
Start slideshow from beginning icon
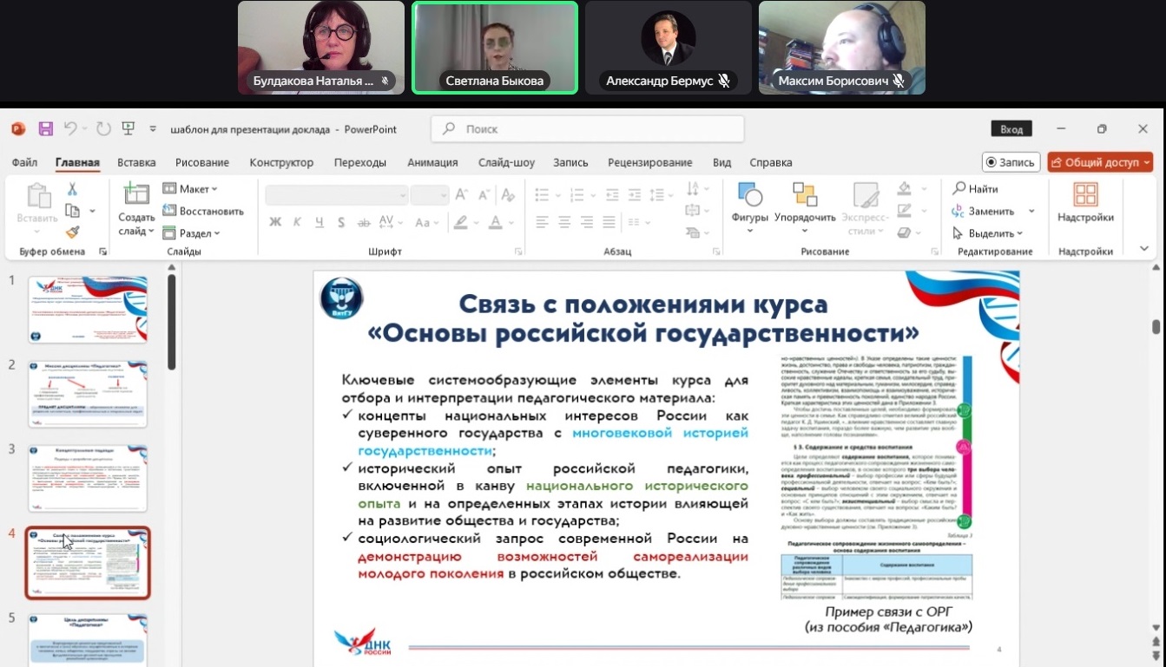coord(128,129)
